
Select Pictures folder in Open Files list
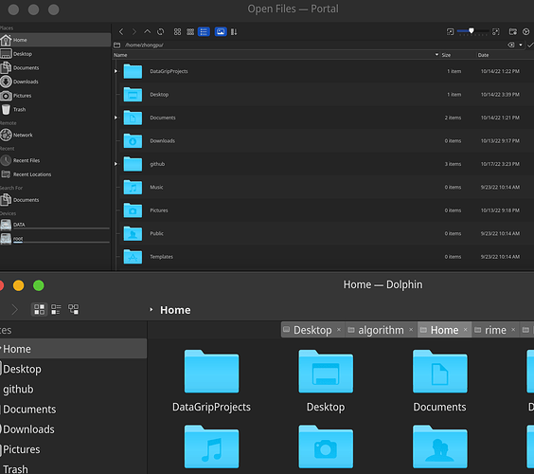coord(159,210)
